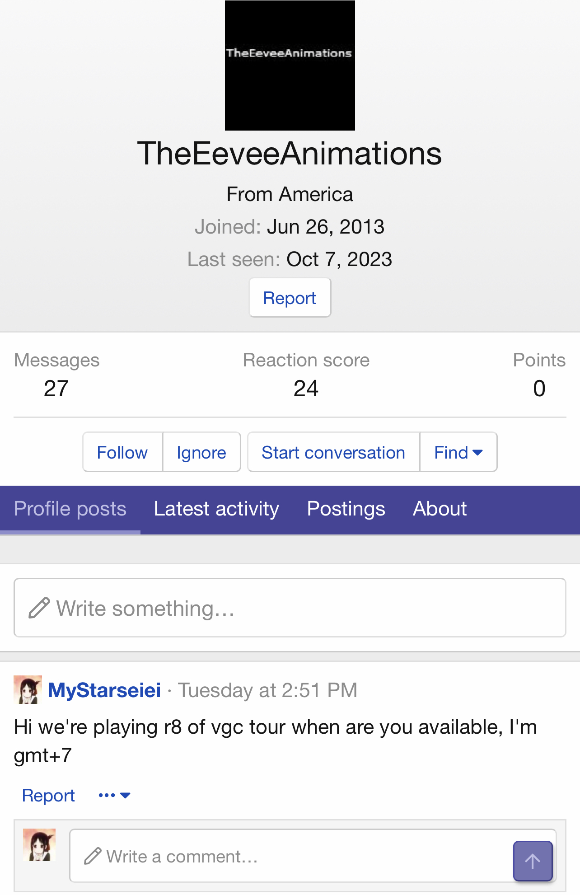This screenshot has width=580, height=895.
Task: Select the About tab
Action: [440, 509]
